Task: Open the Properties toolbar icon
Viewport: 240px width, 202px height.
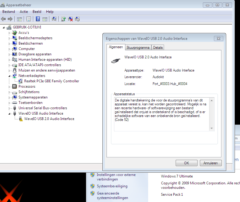Action: [x=28, y=19]
